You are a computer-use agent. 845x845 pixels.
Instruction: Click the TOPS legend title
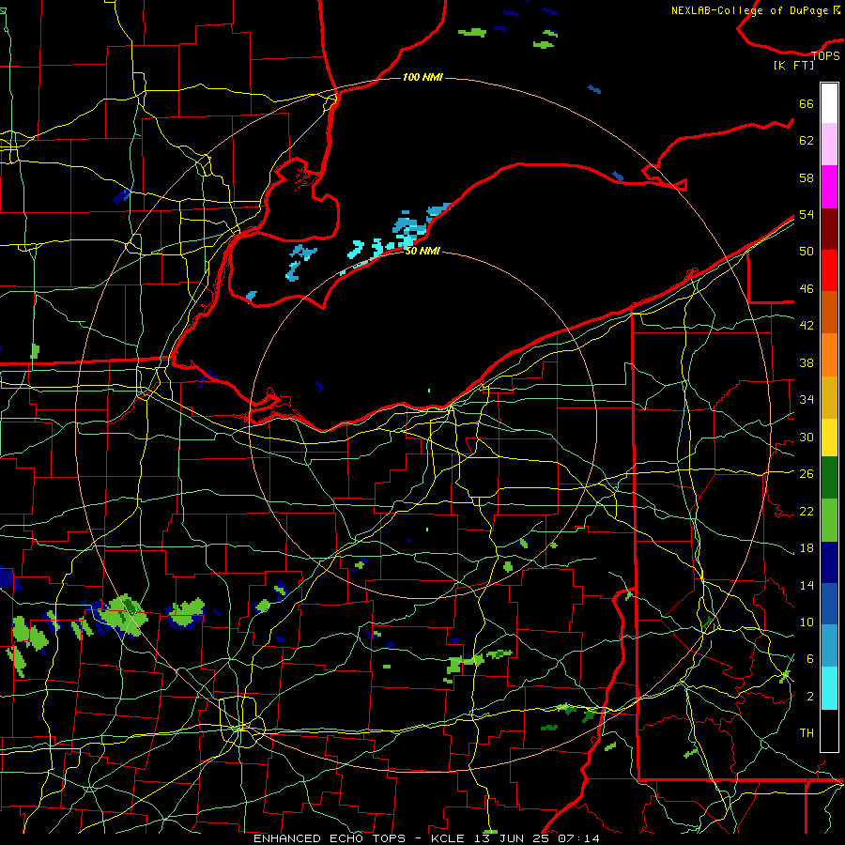tap(825, 55)
